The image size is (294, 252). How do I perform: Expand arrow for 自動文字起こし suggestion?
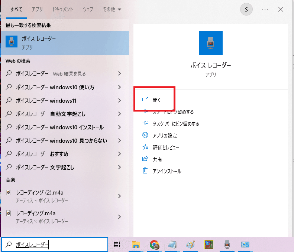point(119,114)
